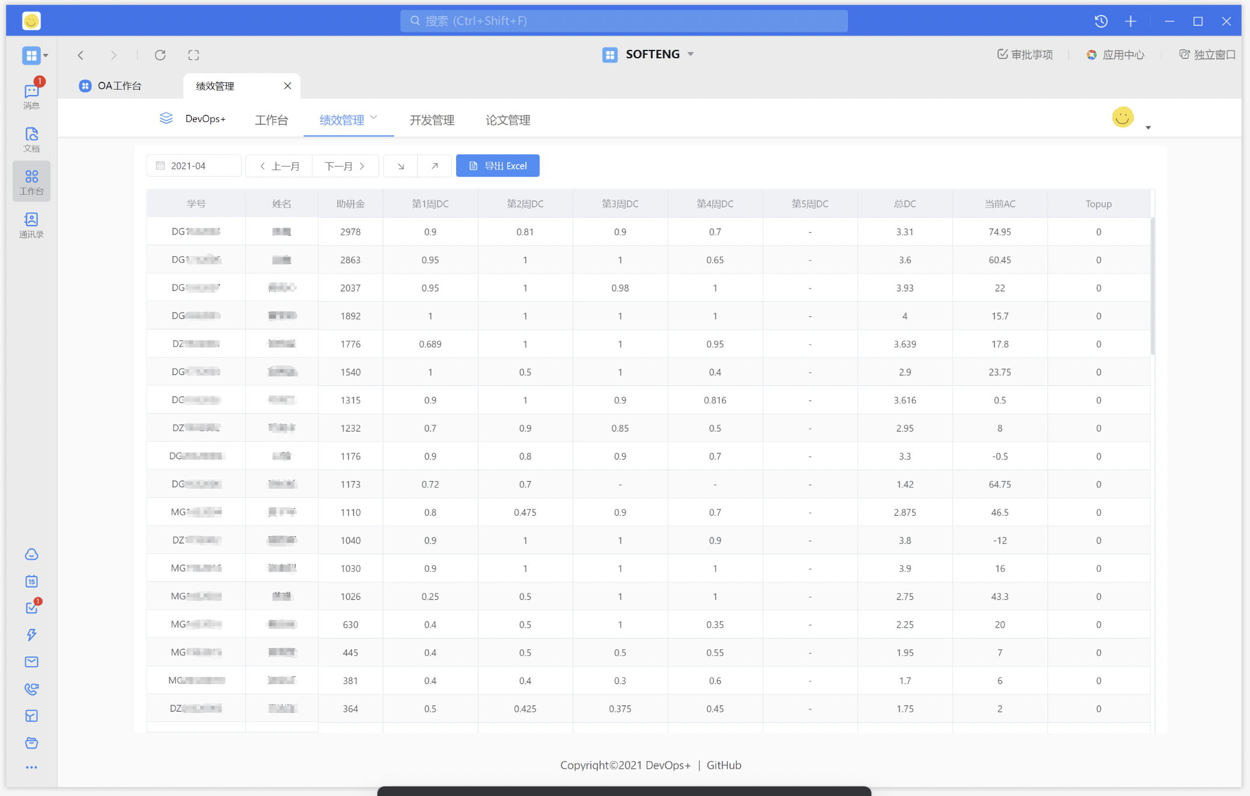
Task: Click the 导出 Excel button
Action: (498, 166)
